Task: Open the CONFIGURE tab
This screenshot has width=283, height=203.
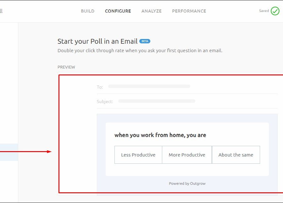Action: 118,11
